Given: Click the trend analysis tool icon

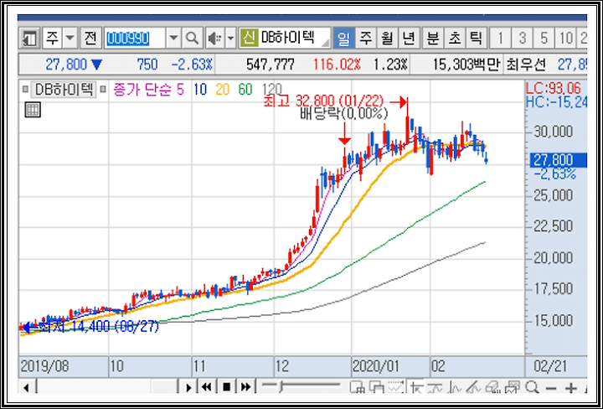Looking at the screenshot, I should tap(456, 388).
